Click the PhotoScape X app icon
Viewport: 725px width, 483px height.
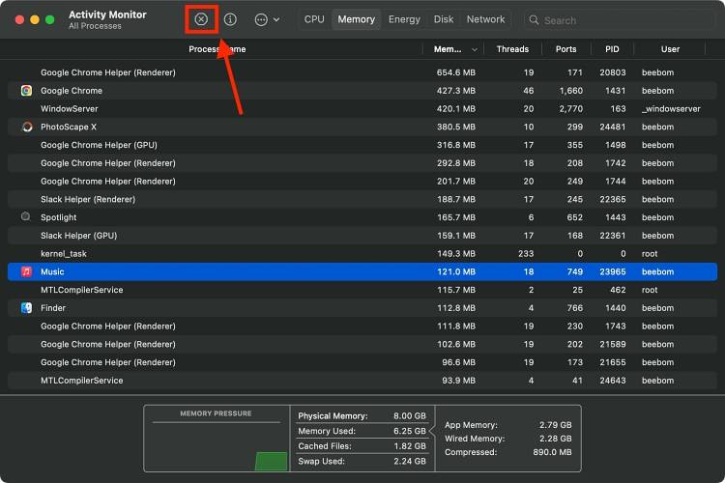[27, 127]
